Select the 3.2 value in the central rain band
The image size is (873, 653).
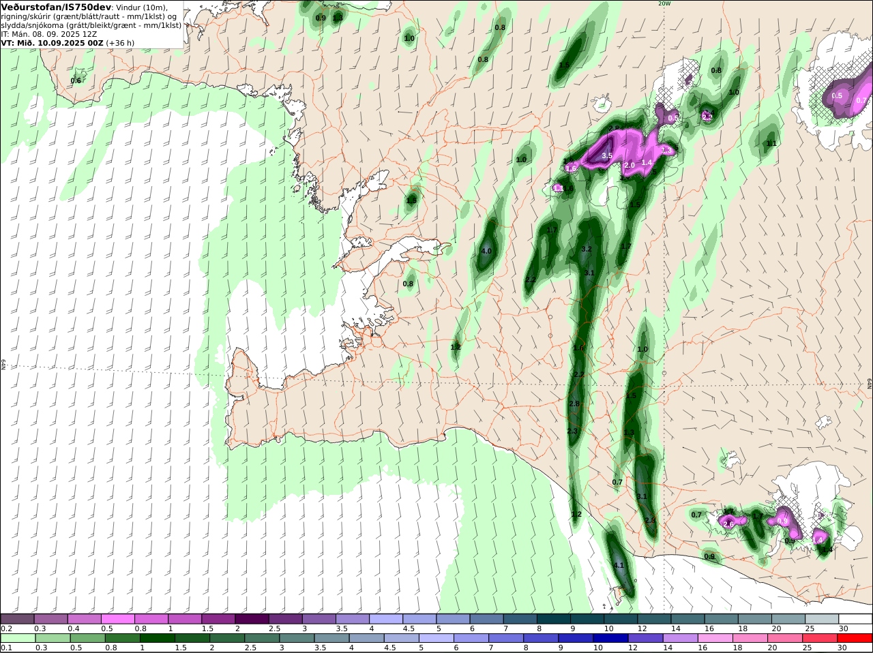587,249
